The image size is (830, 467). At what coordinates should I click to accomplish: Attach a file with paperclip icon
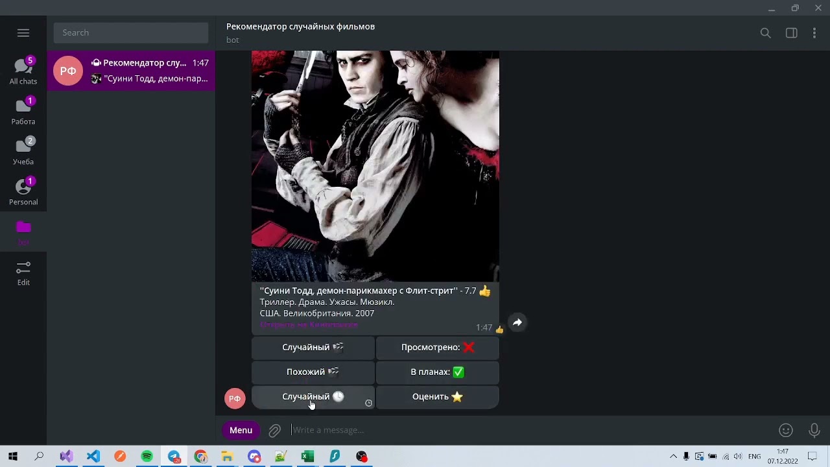tap(275, 430)
